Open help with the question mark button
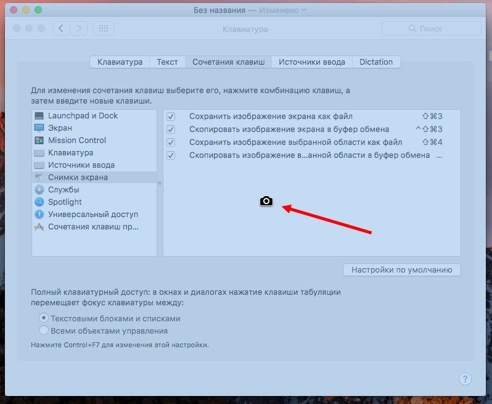This screenshot has width=492, height=404. coord(465,379)
